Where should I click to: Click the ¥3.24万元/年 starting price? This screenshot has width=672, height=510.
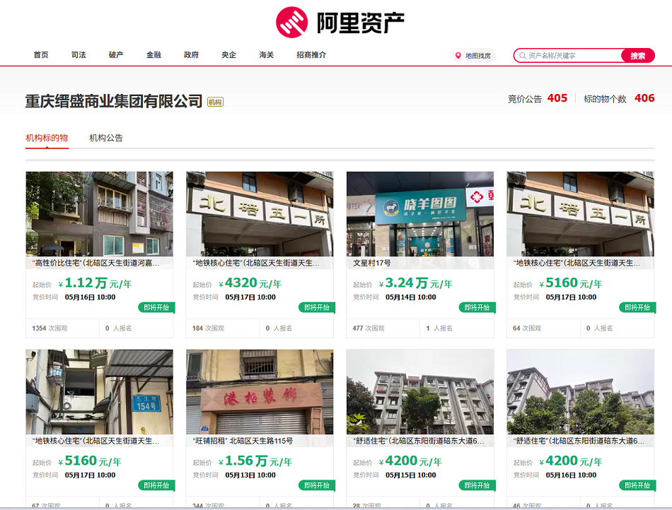416,283
